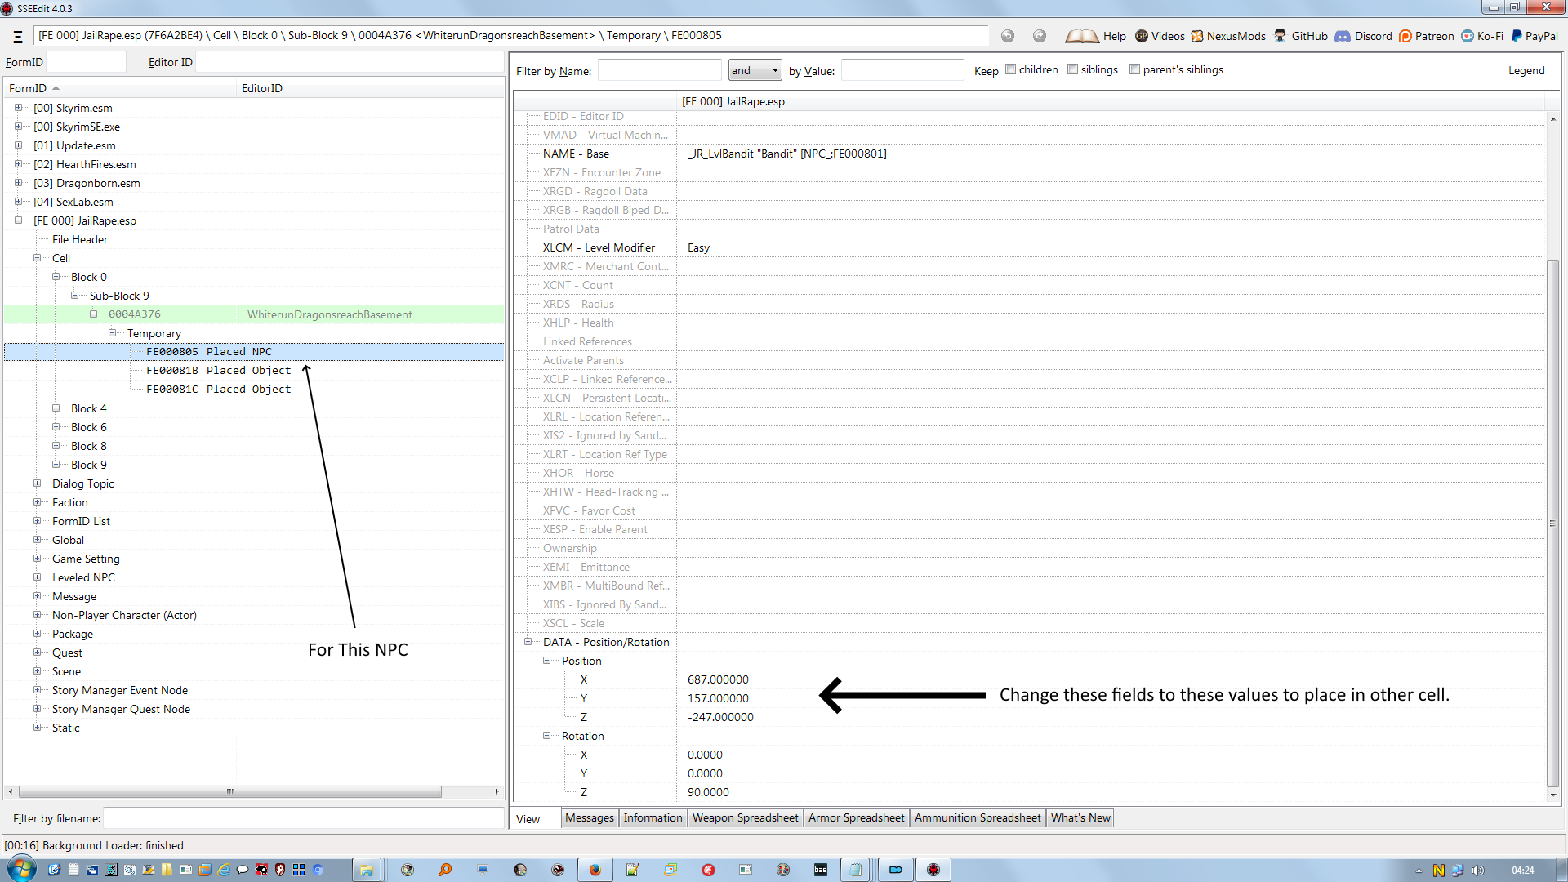Select the FE00081C Placed Object record

coord(218,390)
